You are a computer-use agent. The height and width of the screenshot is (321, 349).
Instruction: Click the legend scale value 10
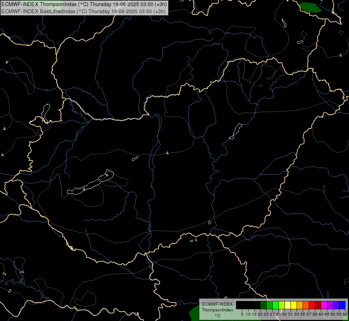tap(248, 314)
